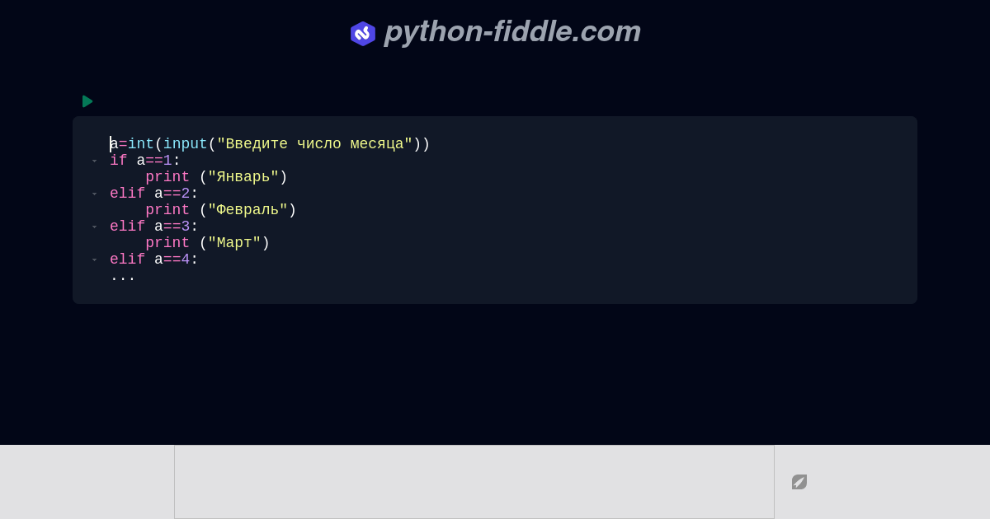This screenshot has width=990, height=519.
Task: Collapse the 'elif a==3' code block
Action: (x=94, y=227)
